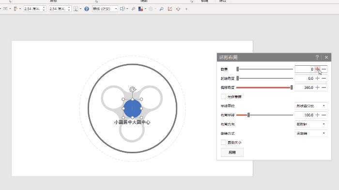Image resolution: width=339 pixels, height=190 pixels.
Task: Increase 数量 with the red plus button
Action: point(317,69)
